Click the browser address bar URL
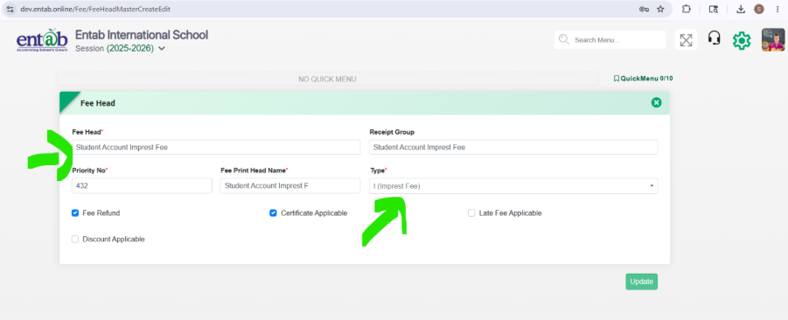Screen dimensions: 788x320 pyautogui.click(x=95, y=9)
